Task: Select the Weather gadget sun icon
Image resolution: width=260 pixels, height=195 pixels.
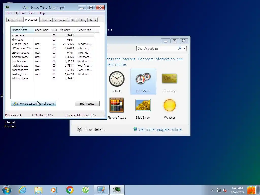Action: point(169,105)
